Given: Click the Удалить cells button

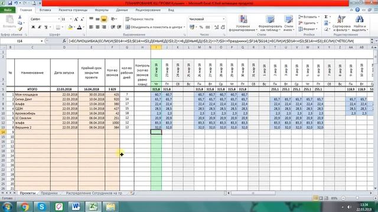Looking at the screenshot, I should pos(308,23).
